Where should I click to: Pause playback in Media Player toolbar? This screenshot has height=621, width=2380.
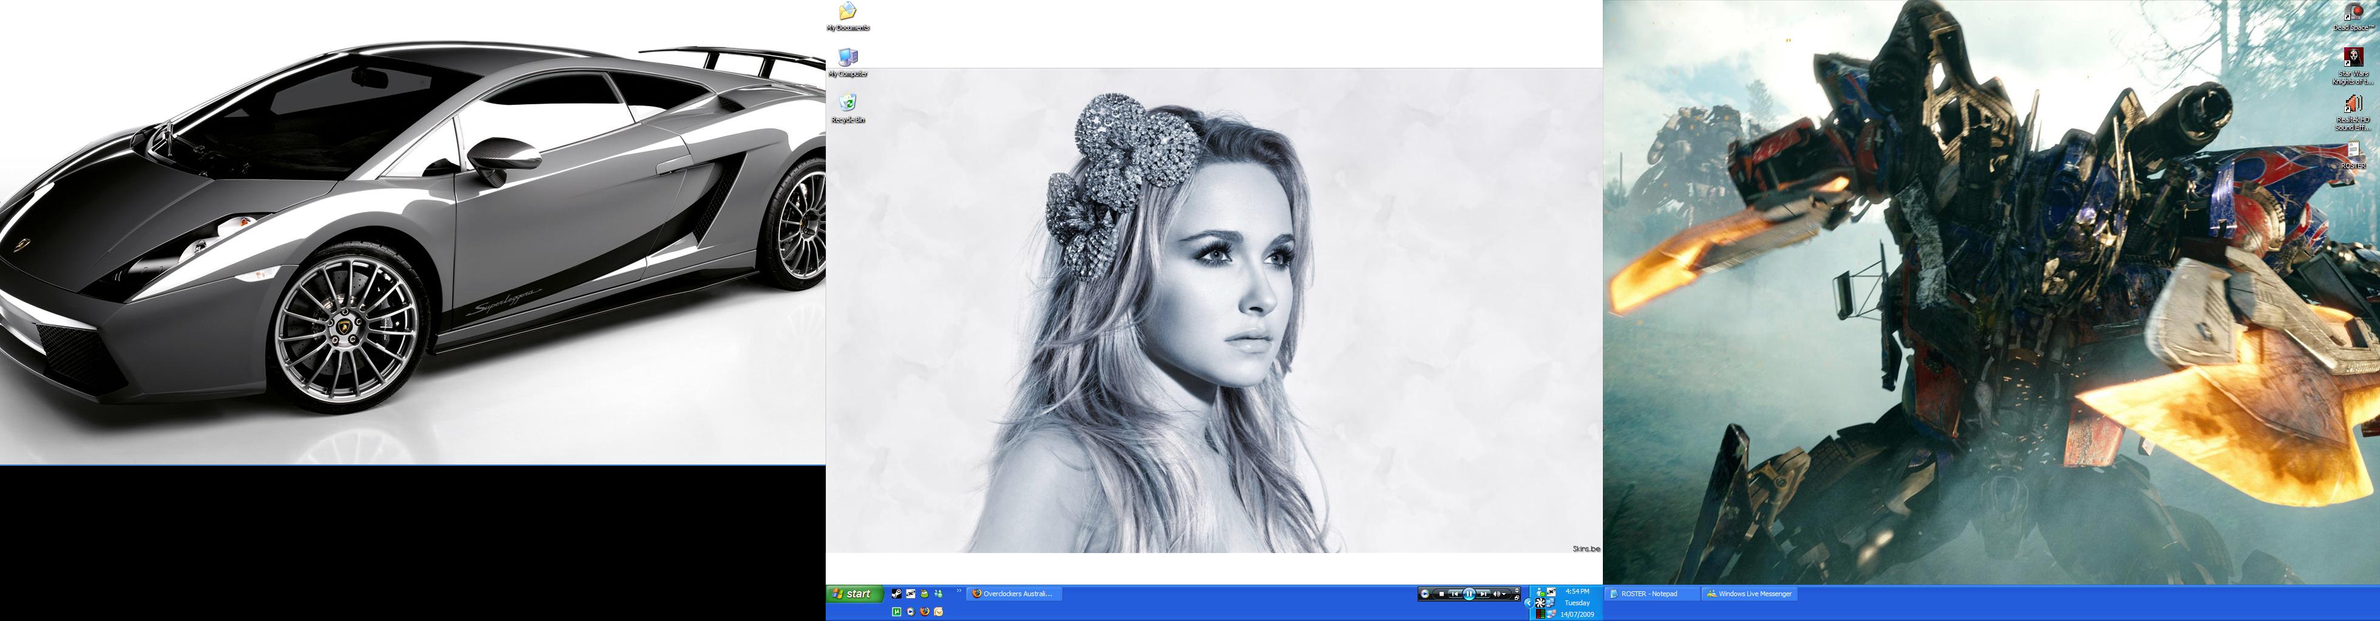tap(1469, 594)
